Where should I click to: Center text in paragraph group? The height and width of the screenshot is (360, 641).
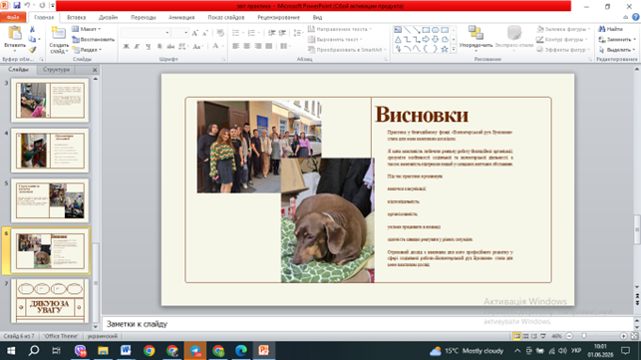click(x=246, y=46)
